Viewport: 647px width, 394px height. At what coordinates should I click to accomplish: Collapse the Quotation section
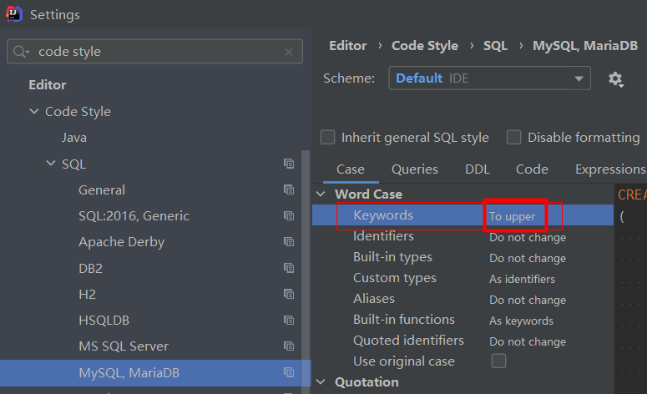pyautogui.click(x=321, y=382)
